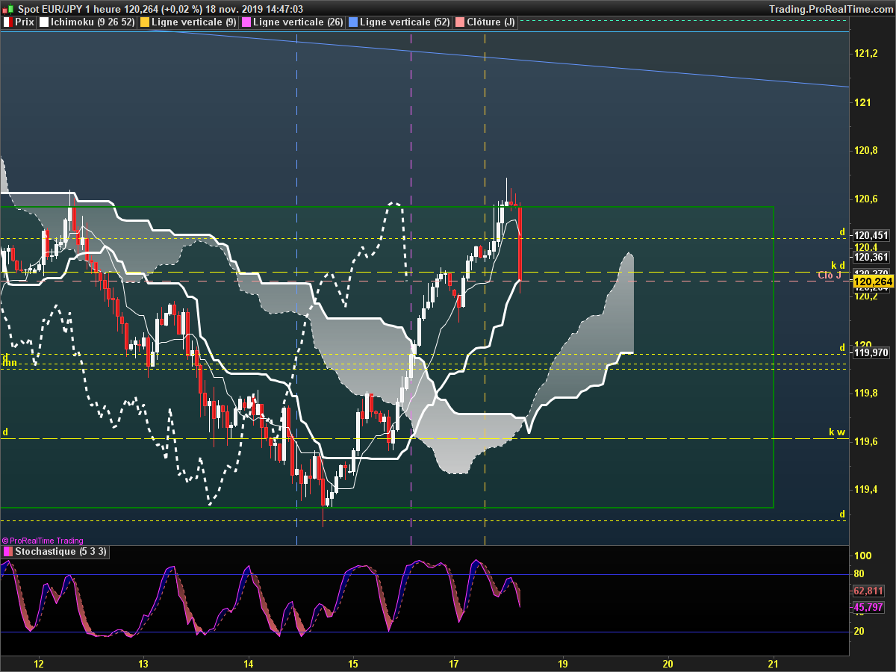Click the white Ichimoku color swatch
The image size is (896, 672).
point(44,22)
